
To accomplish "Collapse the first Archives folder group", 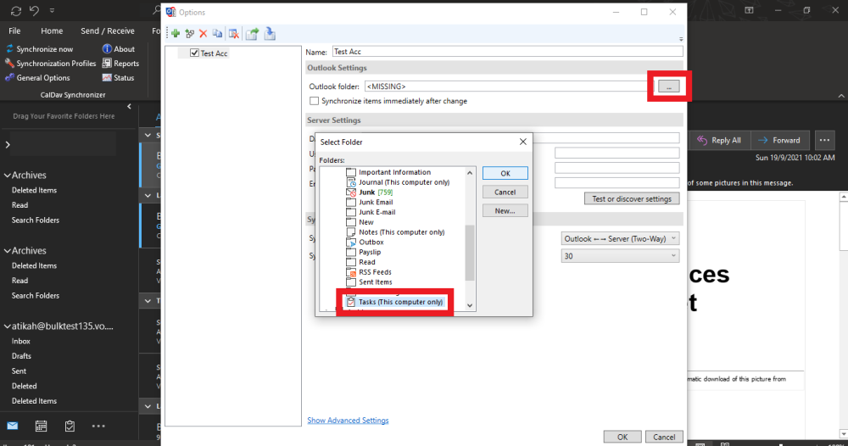I will click(x=8, y=176).
